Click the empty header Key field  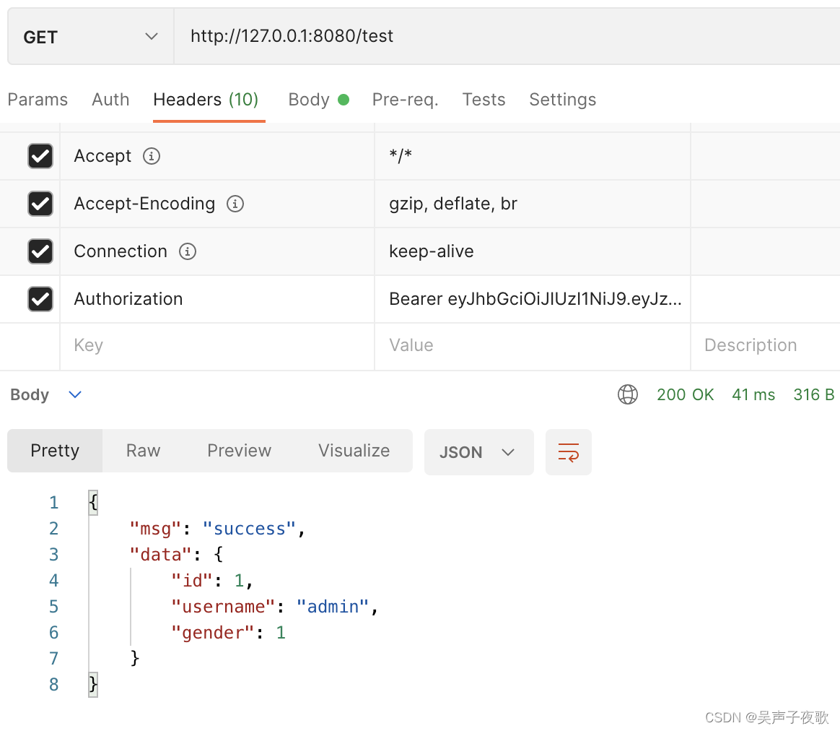[217, 345]
